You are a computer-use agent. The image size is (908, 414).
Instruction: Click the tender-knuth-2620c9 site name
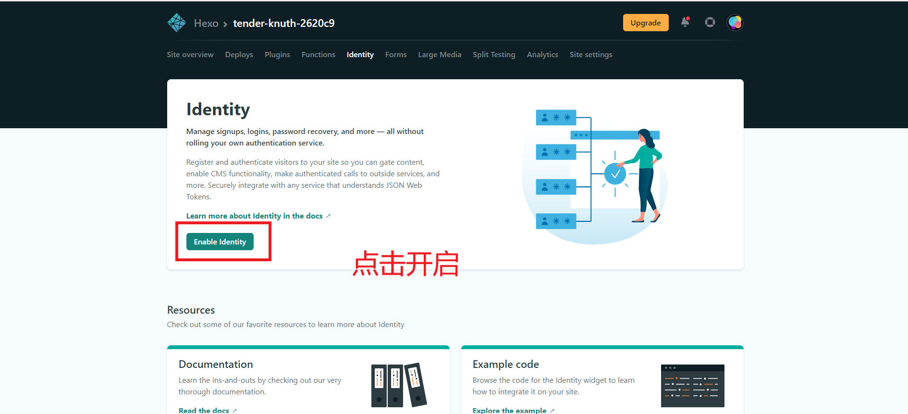pos(284,23)
